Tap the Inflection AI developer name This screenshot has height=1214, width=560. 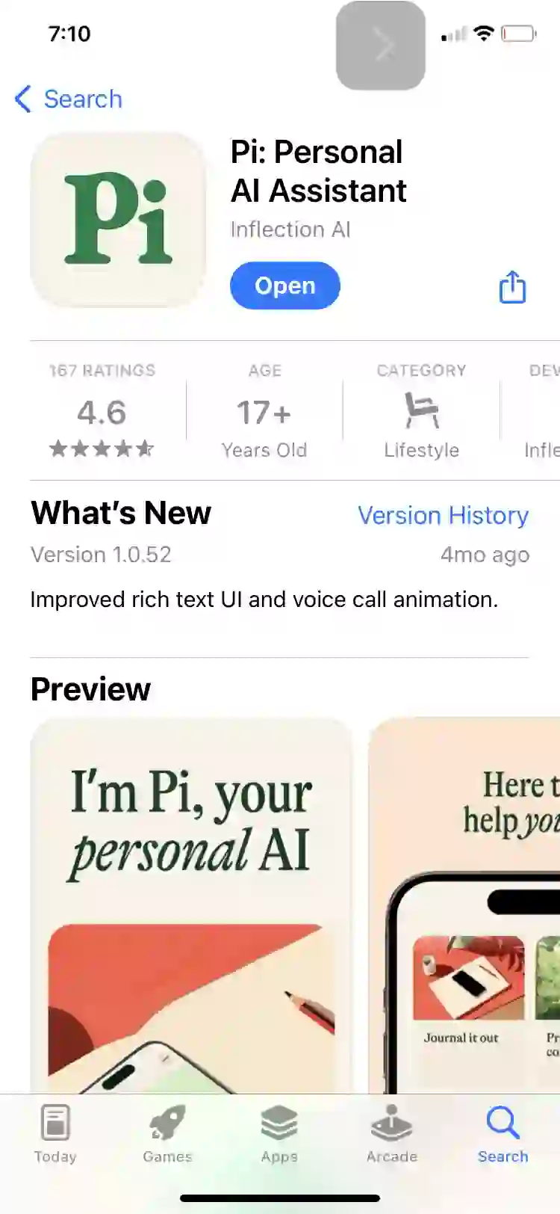(x=290, y=229)
